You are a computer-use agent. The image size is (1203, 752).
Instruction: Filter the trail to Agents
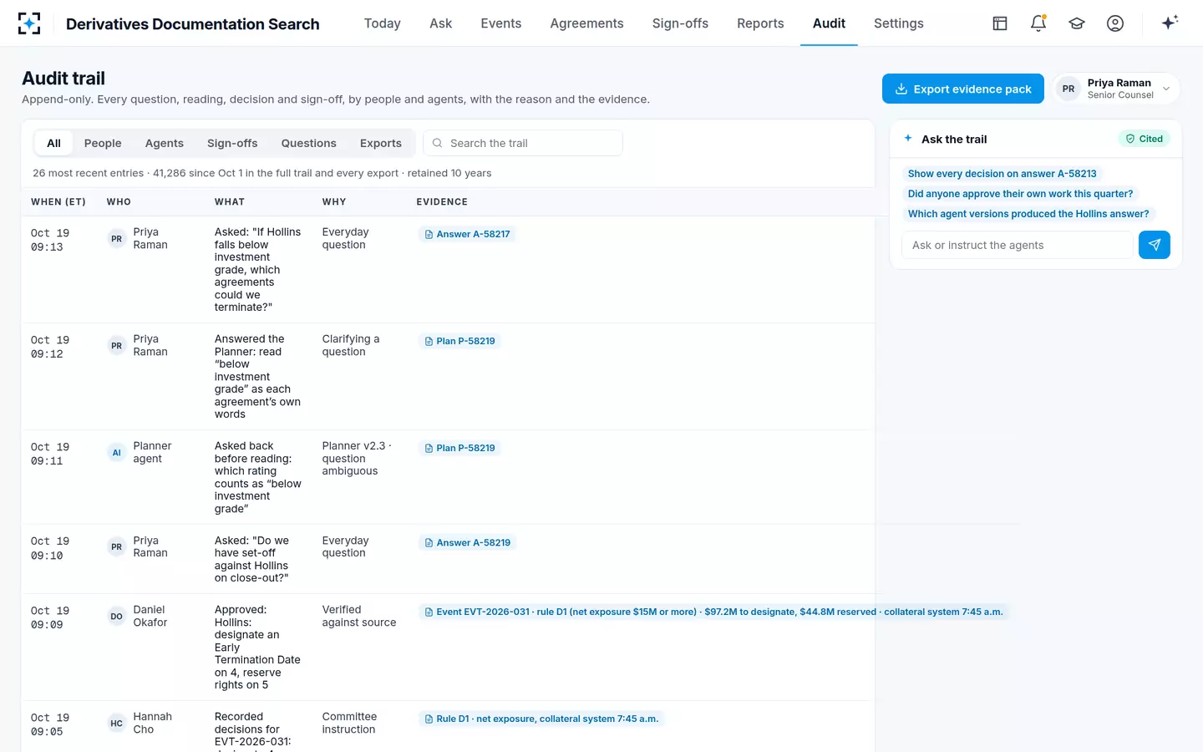pos(165,143)
